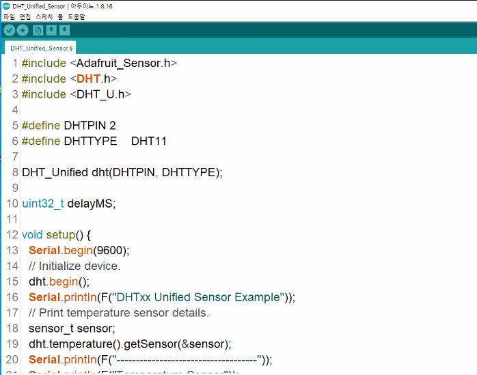Screen dimensions: 477x375
Task: Click 'DHT_Unified dht(DHTPIN, DHTTYPE);' line
Action: [x=122, y=172]
